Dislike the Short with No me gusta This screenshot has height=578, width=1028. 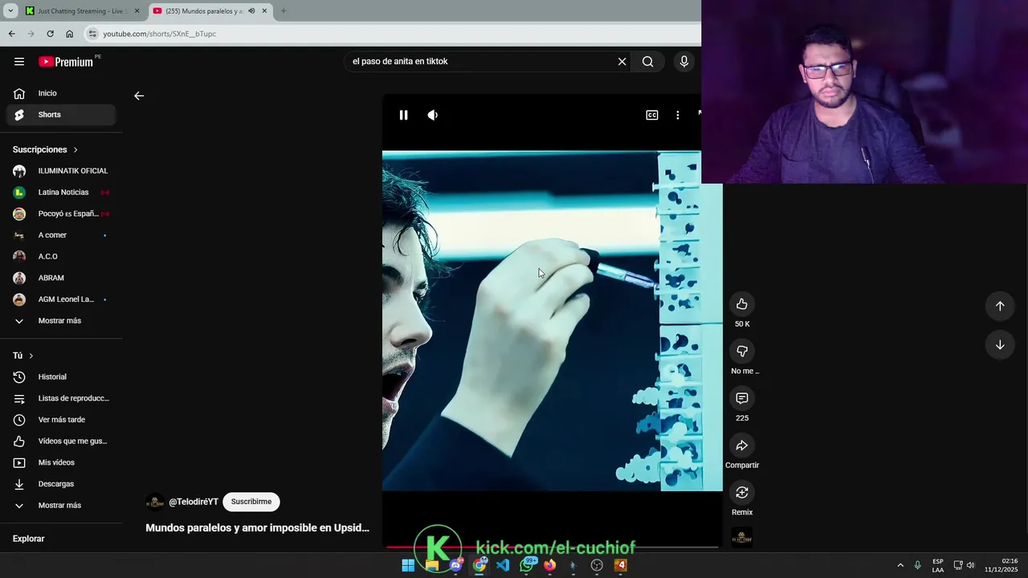(x=742, y=351)
